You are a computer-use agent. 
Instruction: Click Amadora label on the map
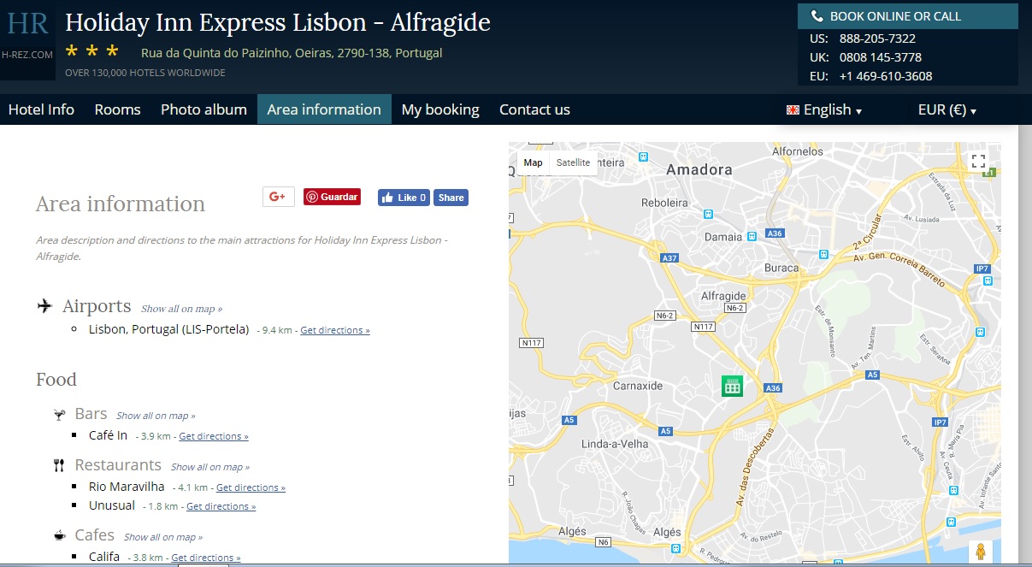tap(699, 169)
